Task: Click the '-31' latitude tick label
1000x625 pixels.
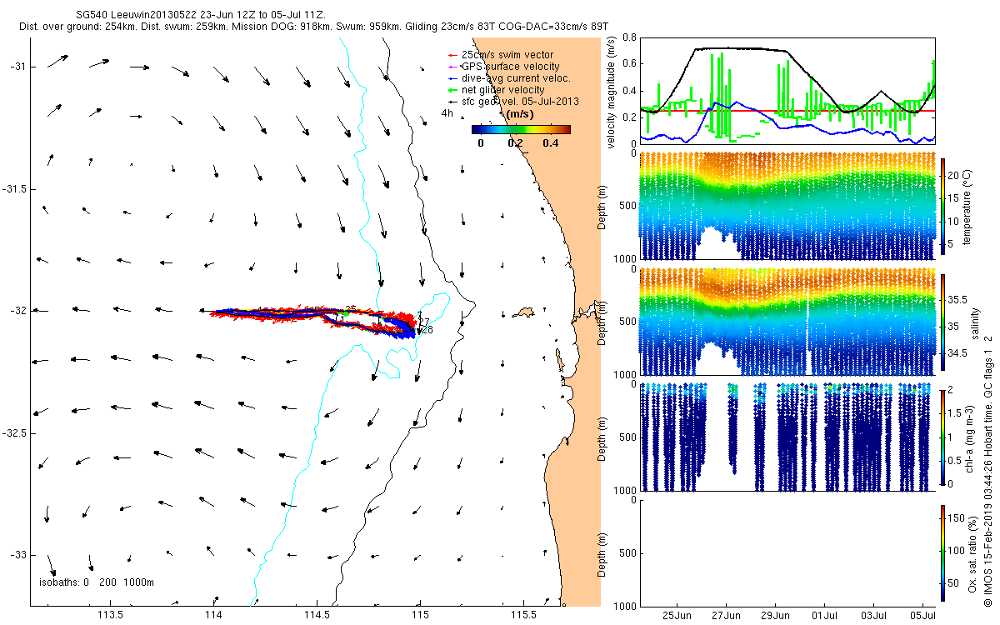Action: click(x=20, y=67)
